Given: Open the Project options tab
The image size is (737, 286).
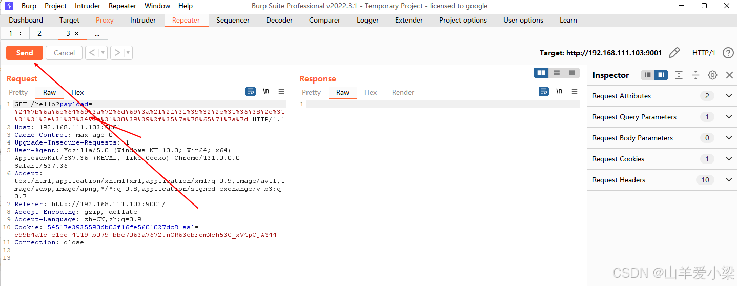Looking at the screenshot, I should click(463, 20).
